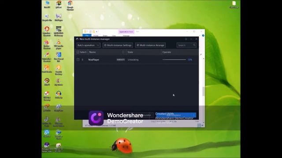Click the blue help icon in File Explorer

[x=203, y=36]
